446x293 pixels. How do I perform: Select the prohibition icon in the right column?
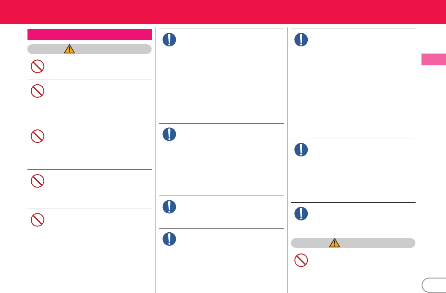point(301,261)
